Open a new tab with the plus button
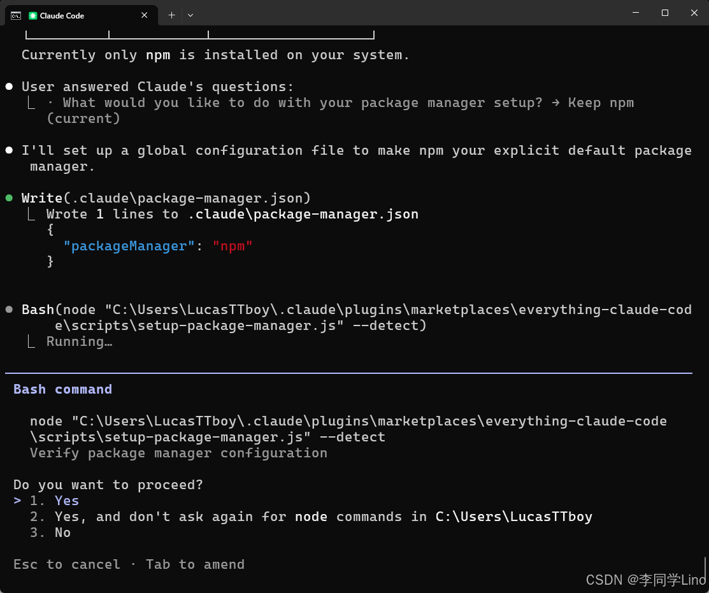The width and height of the screenshot is (709, 593). 171,15
